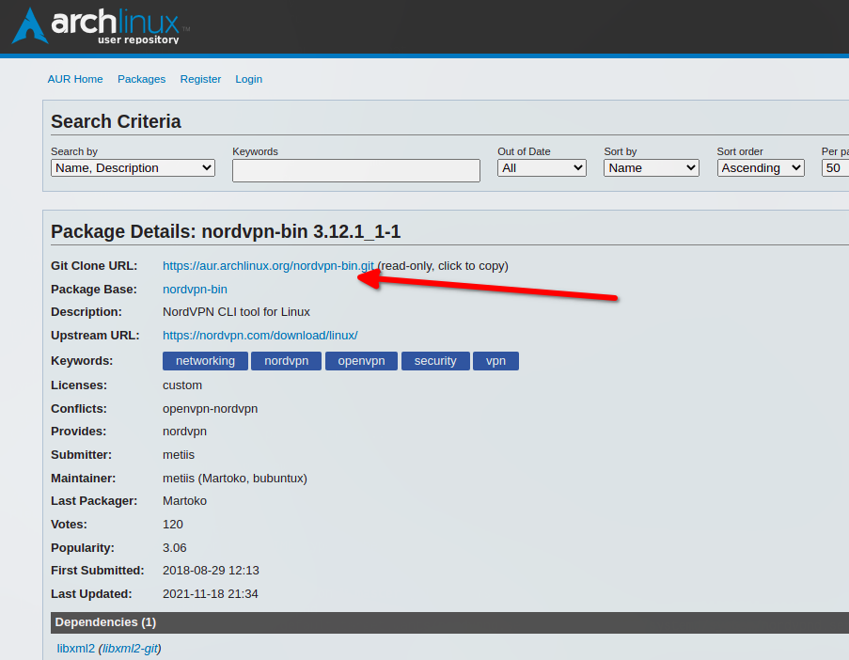Click the Package Details nordvpn-bin heading
This screenshot has width=849, height=660.
(x=226, y=231)
